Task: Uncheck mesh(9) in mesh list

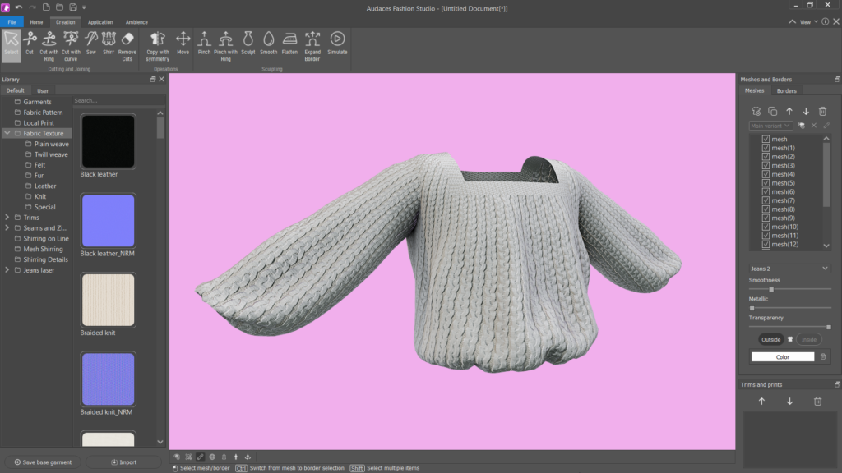Action: 766,218
